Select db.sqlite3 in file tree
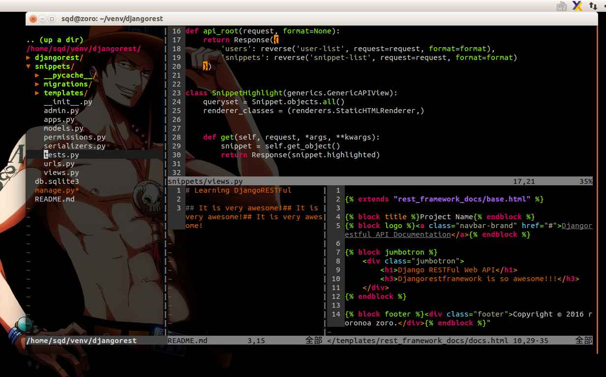The height and width of the screenshot is (377, 606). coord(57,181)
